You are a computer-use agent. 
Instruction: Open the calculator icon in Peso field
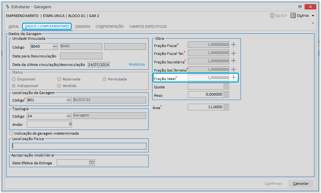tap(226, 95)
